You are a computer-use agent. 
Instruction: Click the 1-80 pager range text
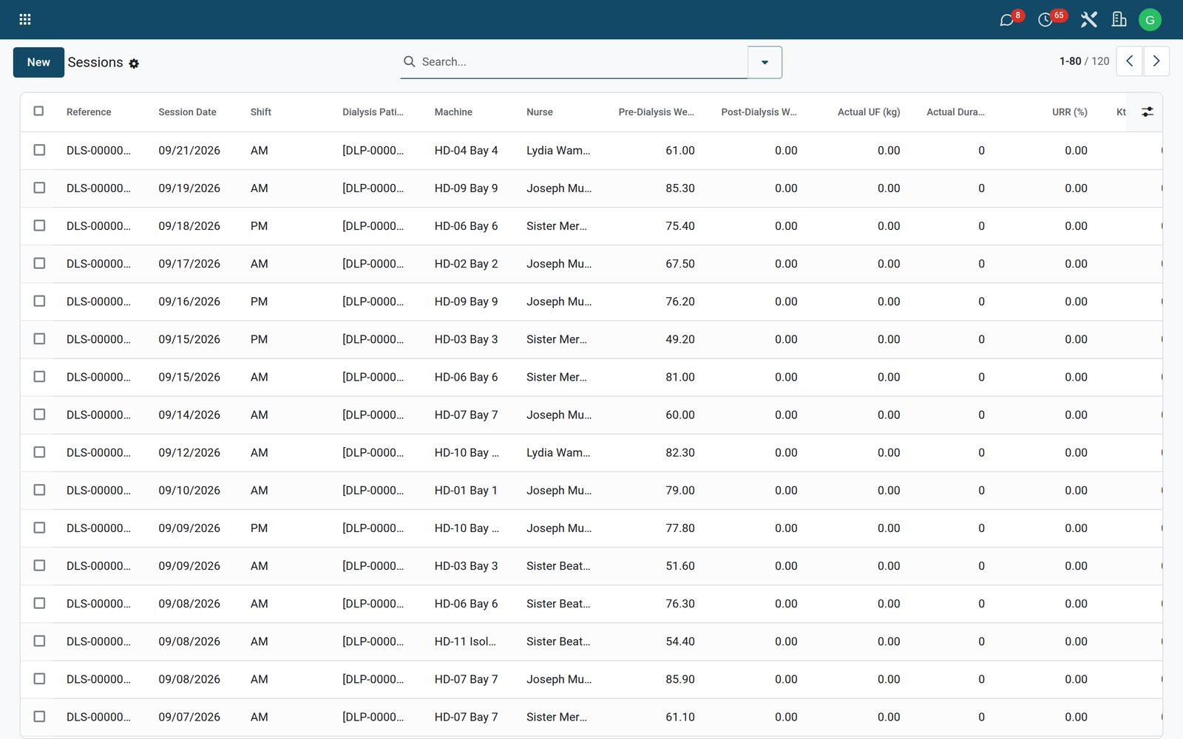(x=1070, y=61)
